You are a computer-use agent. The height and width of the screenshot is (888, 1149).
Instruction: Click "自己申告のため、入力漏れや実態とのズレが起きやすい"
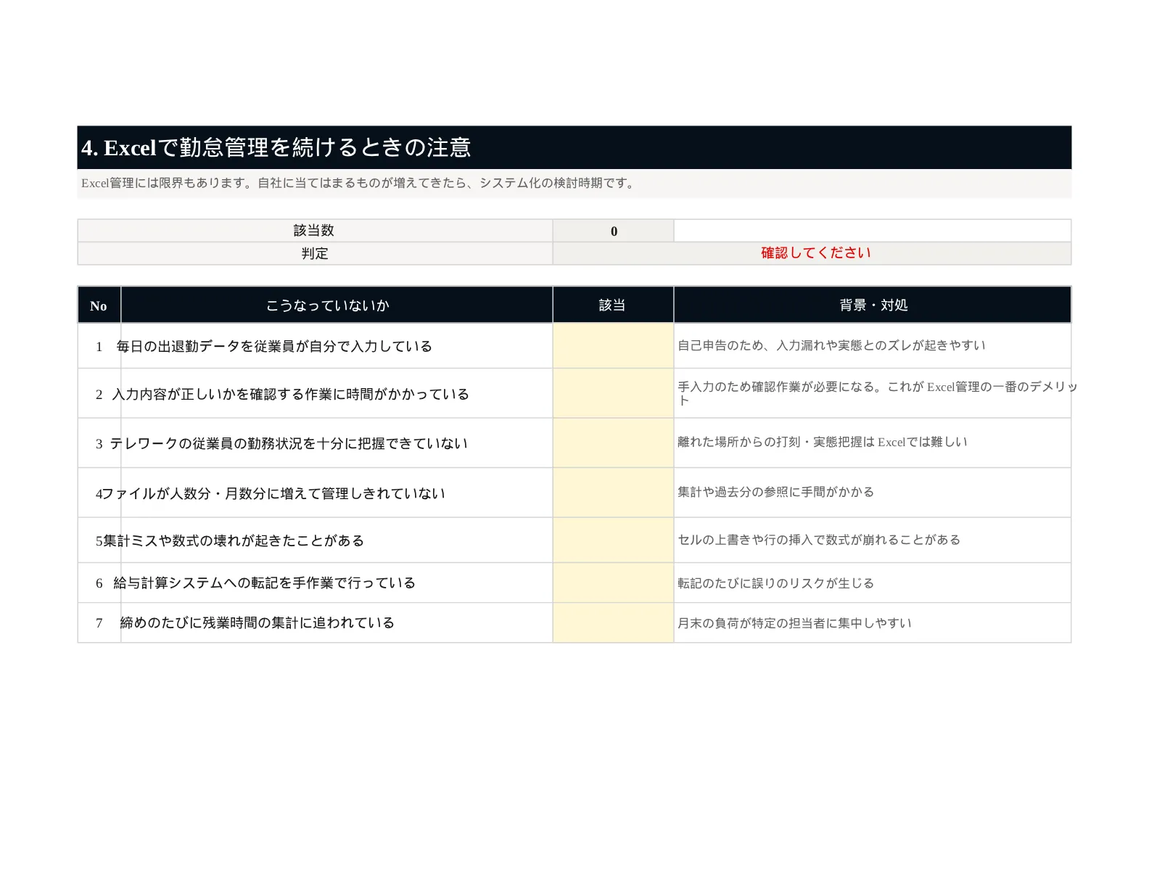coord(831,345)
